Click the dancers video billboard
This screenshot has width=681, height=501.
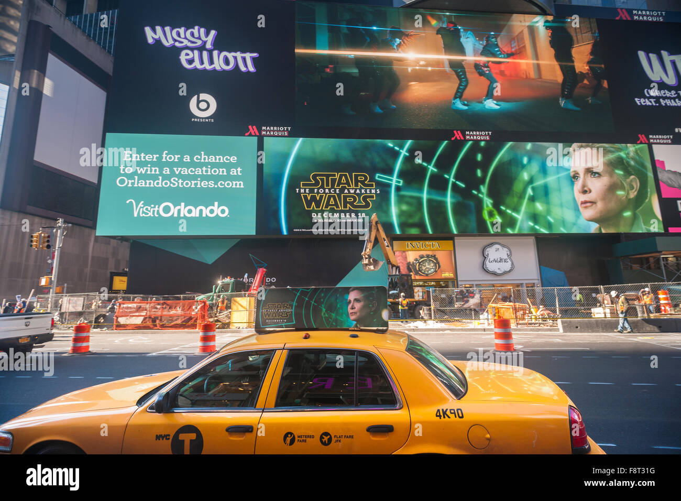[454, 67]
